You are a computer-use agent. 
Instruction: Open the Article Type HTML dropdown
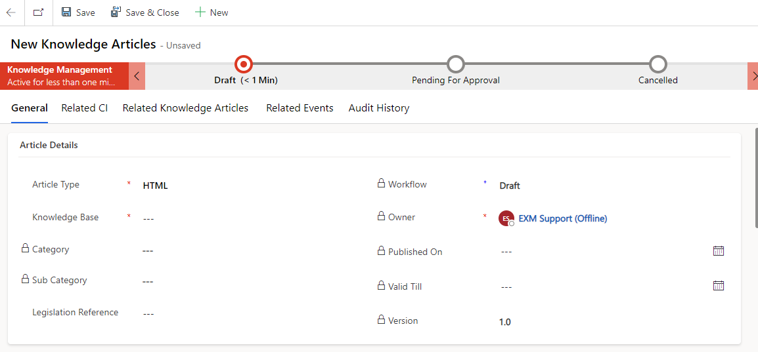point(252,186)
